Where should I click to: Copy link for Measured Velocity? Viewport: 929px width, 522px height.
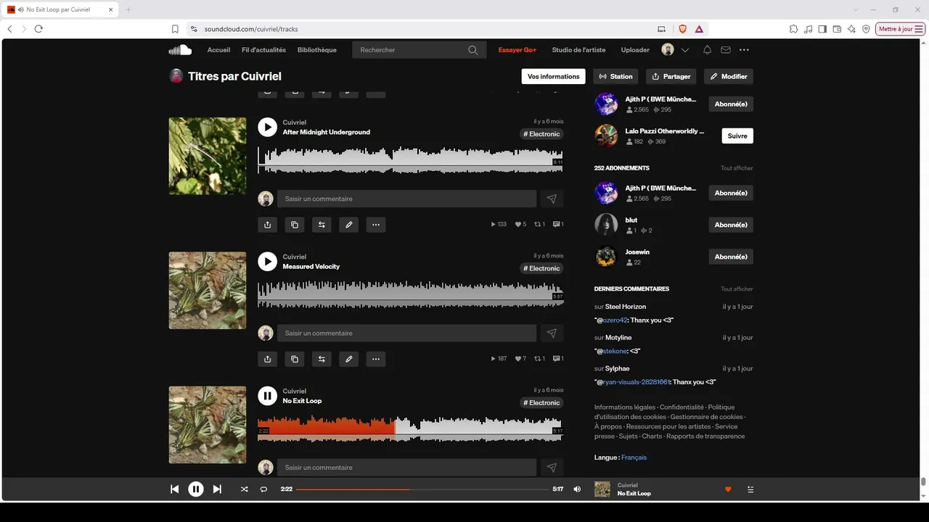(295, 359)
